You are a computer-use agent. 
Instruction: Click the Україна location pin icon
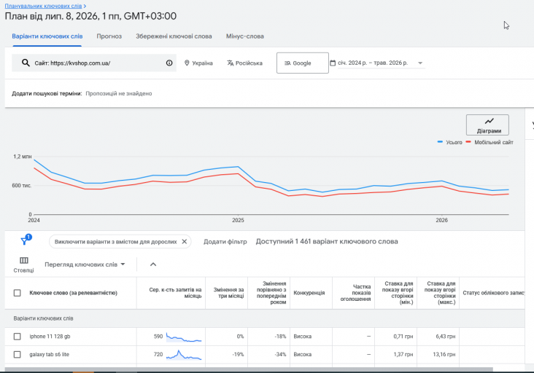[x=187, y=63]
